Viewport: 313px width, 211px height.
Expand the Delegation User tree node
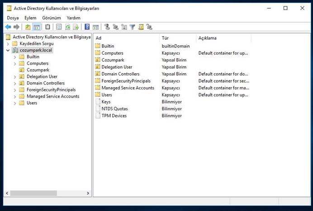[15, 77]
